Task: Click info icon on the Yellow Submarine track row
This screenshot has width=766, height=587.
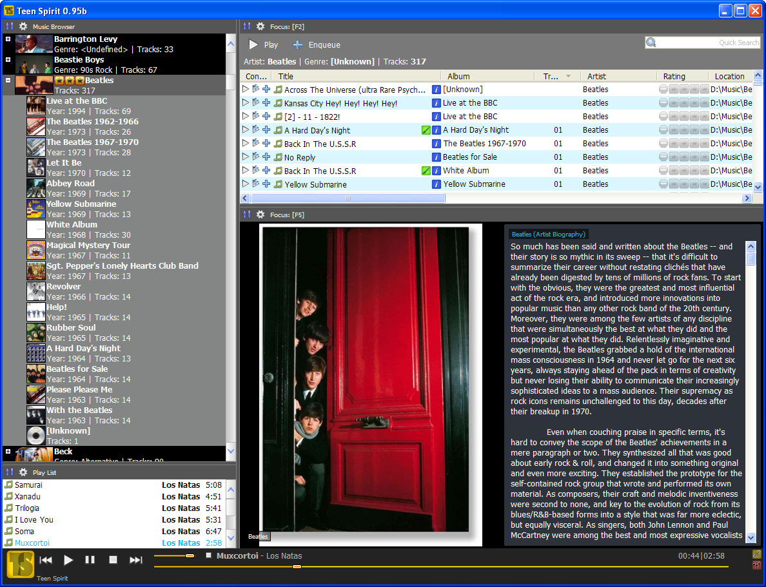Action: [437, 184]
